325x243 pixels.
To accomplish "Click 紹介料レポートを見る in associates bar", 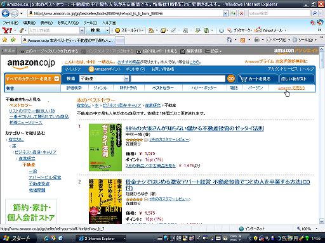I will pos(157,51).
